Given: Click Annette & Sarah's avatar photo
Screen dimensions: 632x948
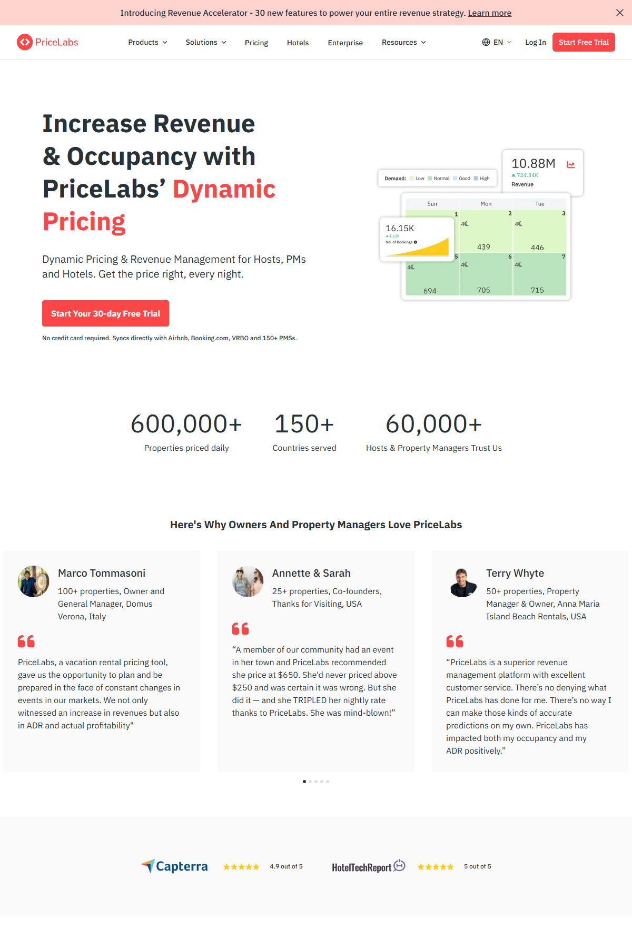Looking at the screenshot, I should point(248,581).
